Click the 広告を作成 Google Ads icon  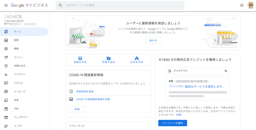(x=137, y=58)
